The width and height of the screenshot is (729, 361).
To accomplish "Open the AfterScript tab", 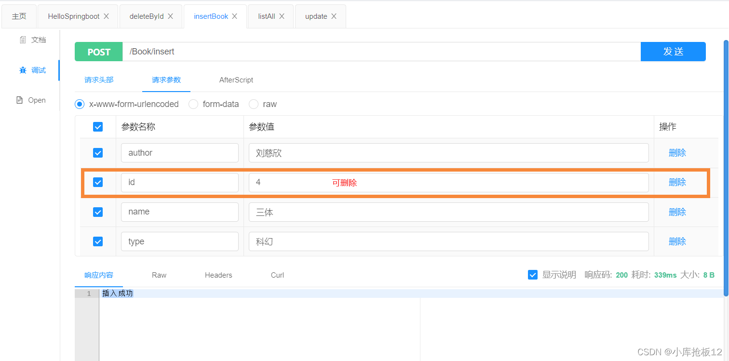I will coord(236,80).
